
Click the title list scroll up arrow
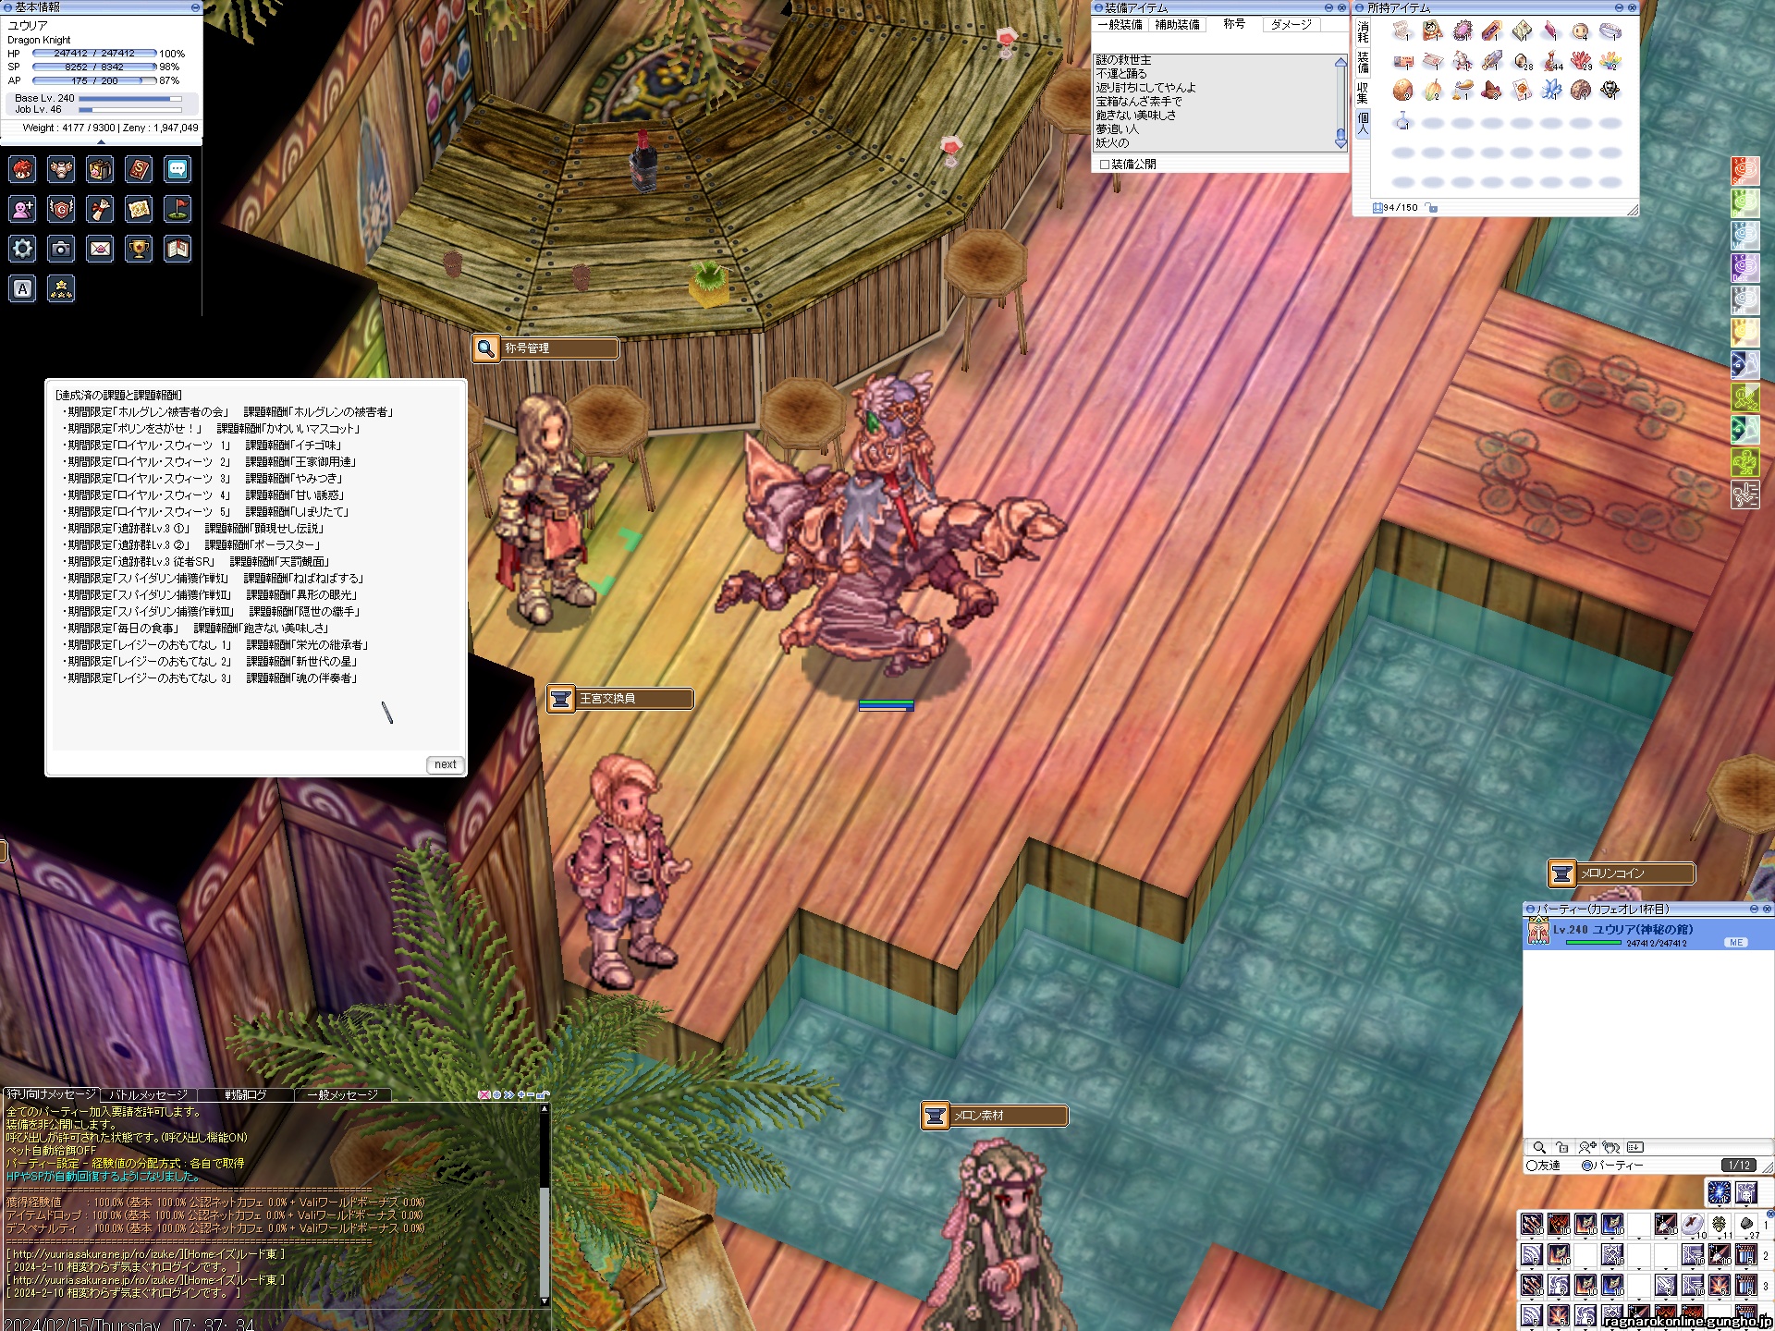1341,62
